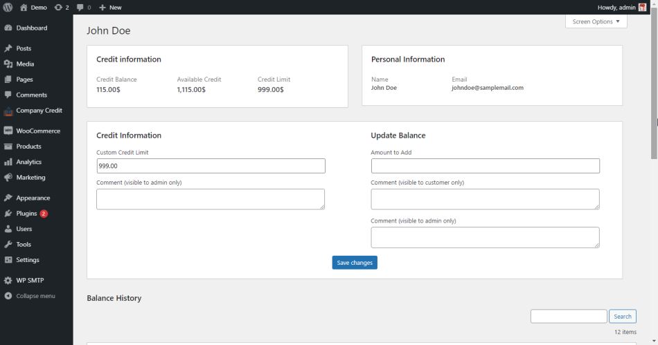This screenshot has width=658, height=345.
Task: Open the Analytics bar chart icon
Action: tap(8, 162)
